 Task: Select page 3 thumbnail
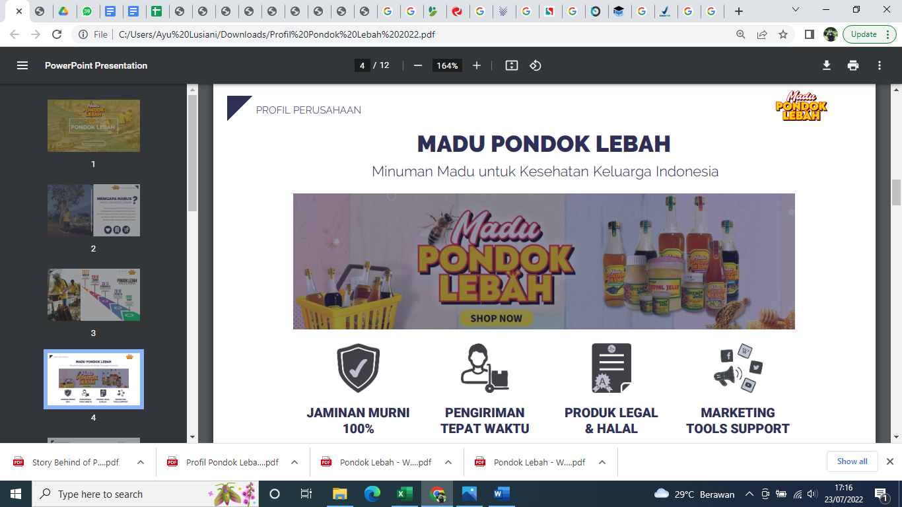coord(94,294)
